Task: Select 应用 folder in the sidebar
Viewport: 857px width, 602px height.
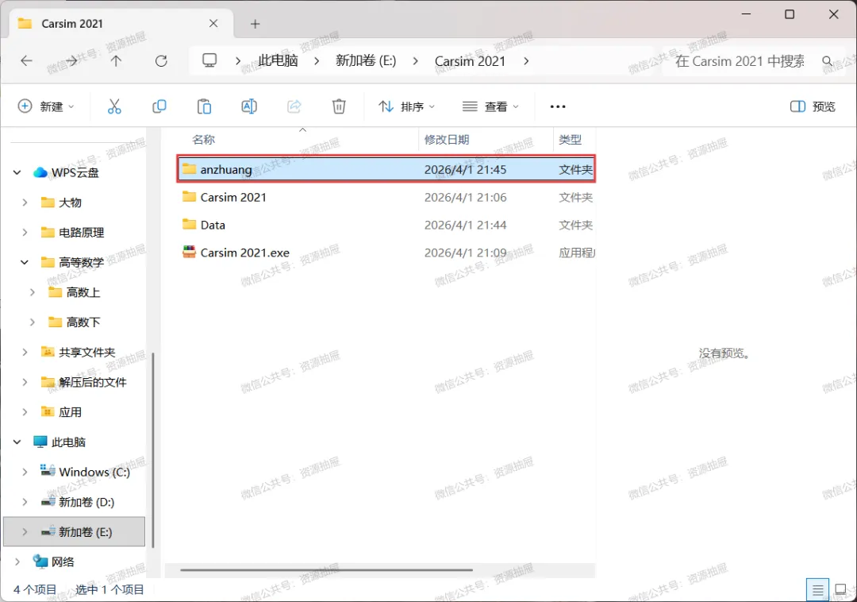Action: (70, 411)
